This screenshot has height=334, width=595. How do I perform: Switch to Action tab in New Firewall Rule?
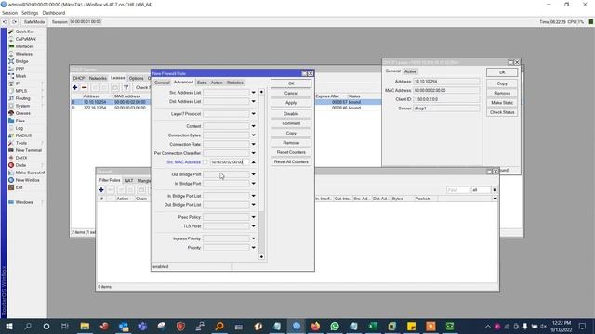pos(217,83)
